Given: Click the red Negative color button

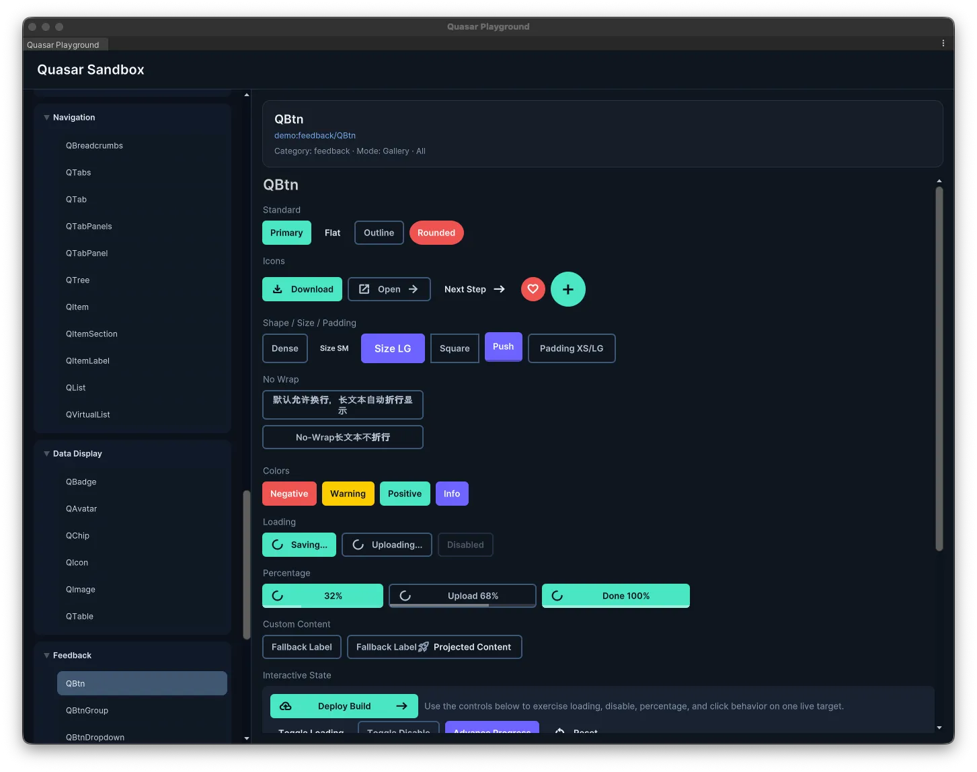Looking at the screenshot, I should pos(289,494).
